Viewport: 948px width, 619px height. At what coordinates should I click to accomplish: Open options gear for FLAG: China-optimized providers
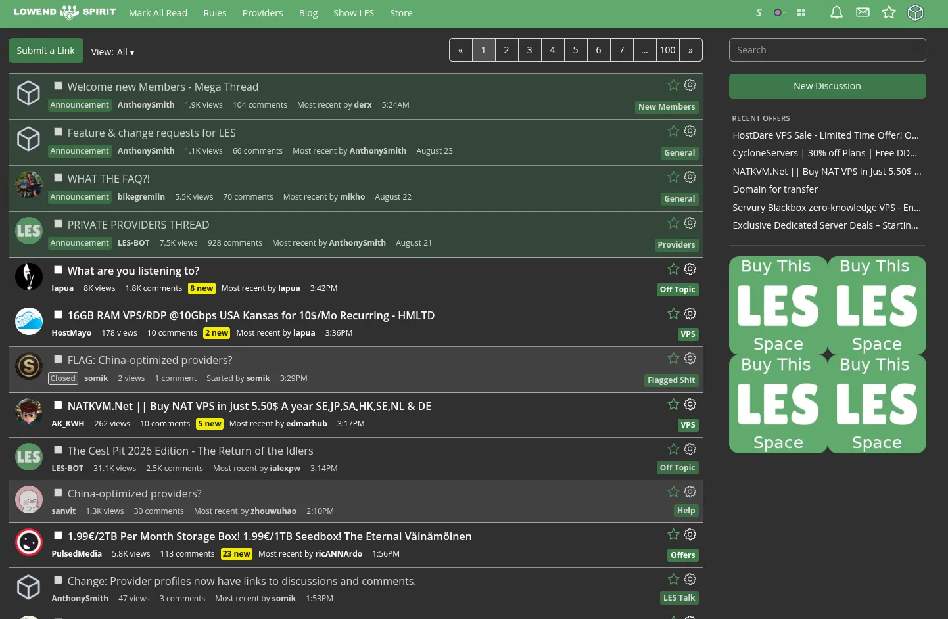click(x=690, y=358)
